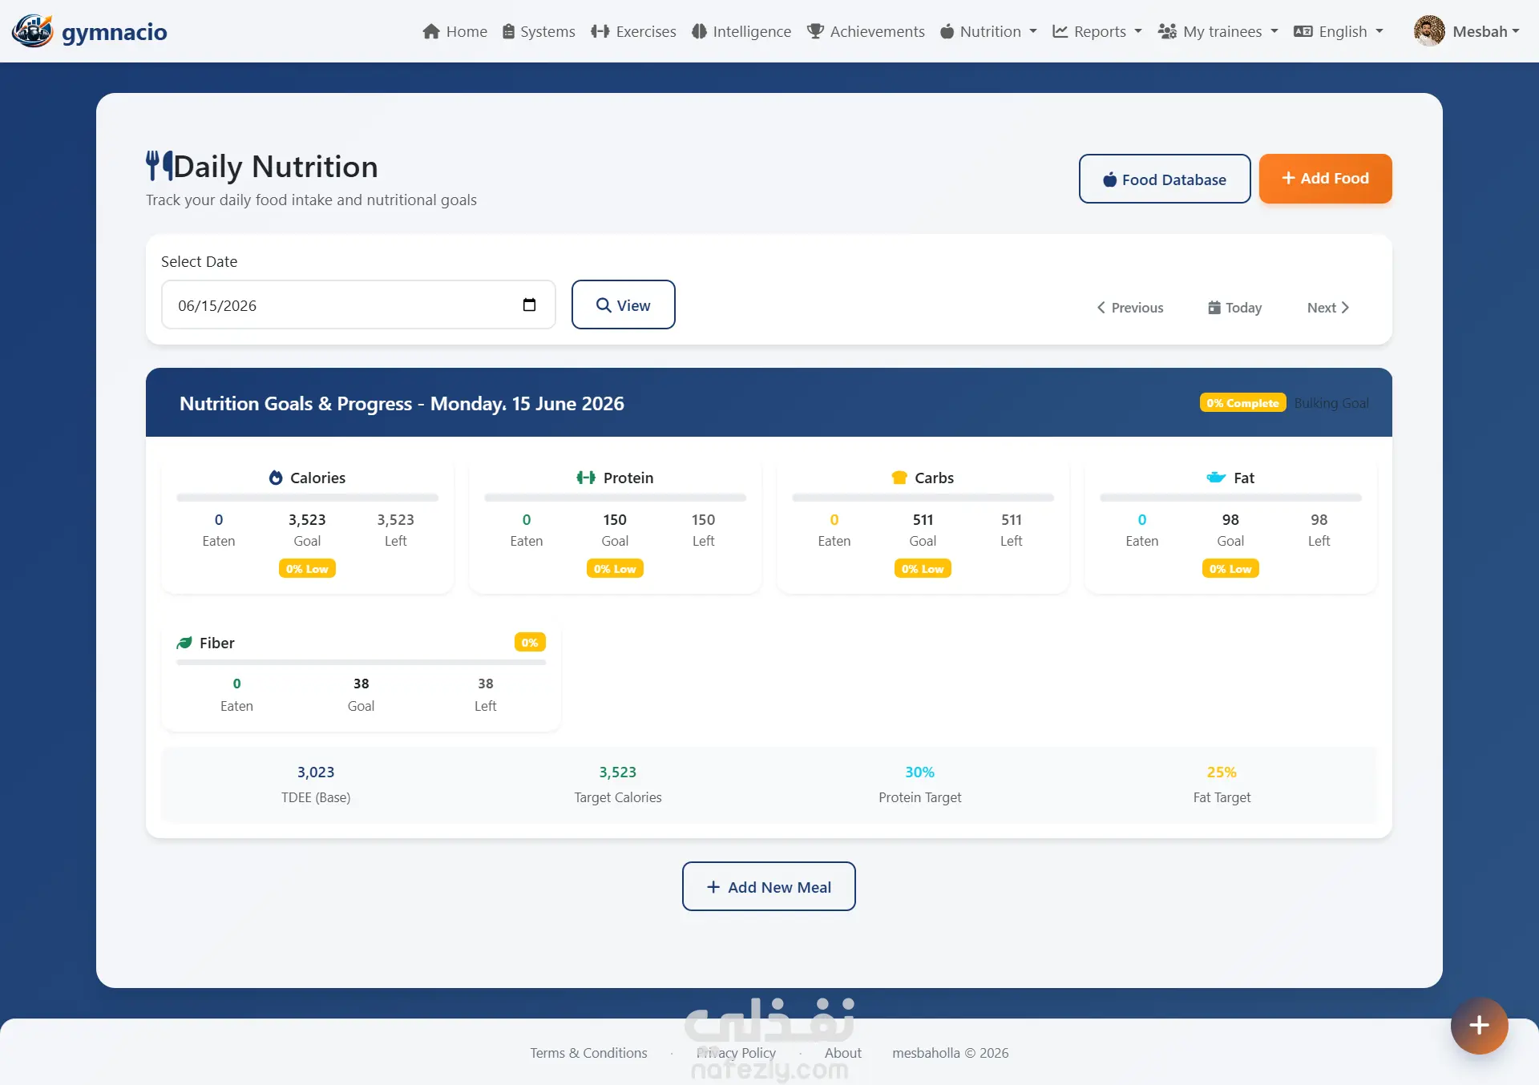Click the orange floating plus button
The height and width of the screenshot is (1085, 1539).
[1479, 1026]
